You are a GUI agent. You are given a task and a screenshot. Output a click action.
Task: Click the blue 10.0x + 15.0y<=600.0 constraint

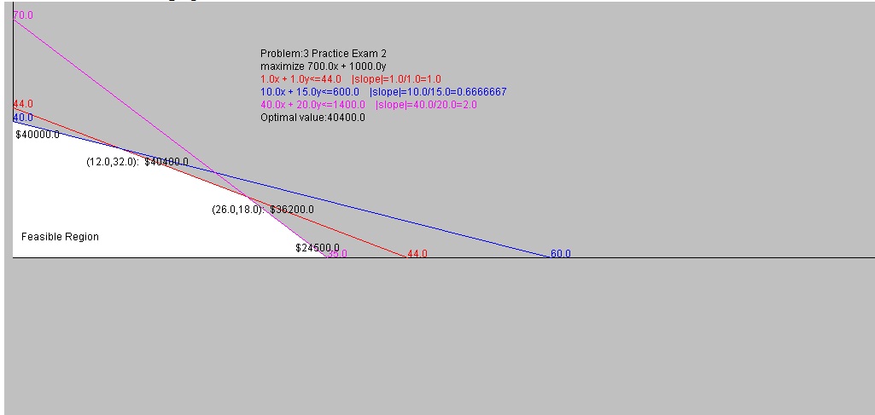click(x=309, y=92)
